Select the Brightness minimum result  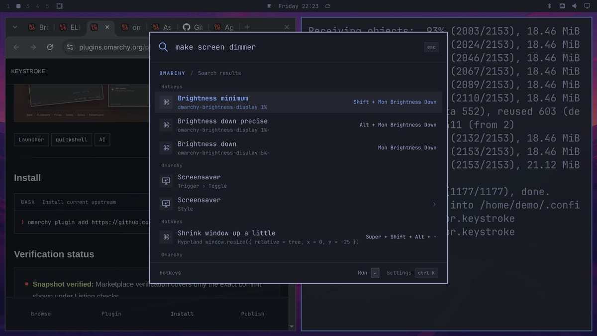point(298,102)
